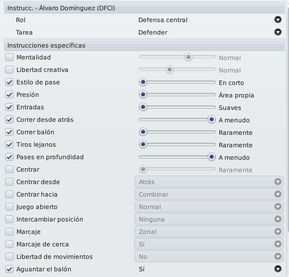
Task: Click the Instrucc. Álvaro Domínguez header bar
Action: pyautogui.click(x=144, y=8)
